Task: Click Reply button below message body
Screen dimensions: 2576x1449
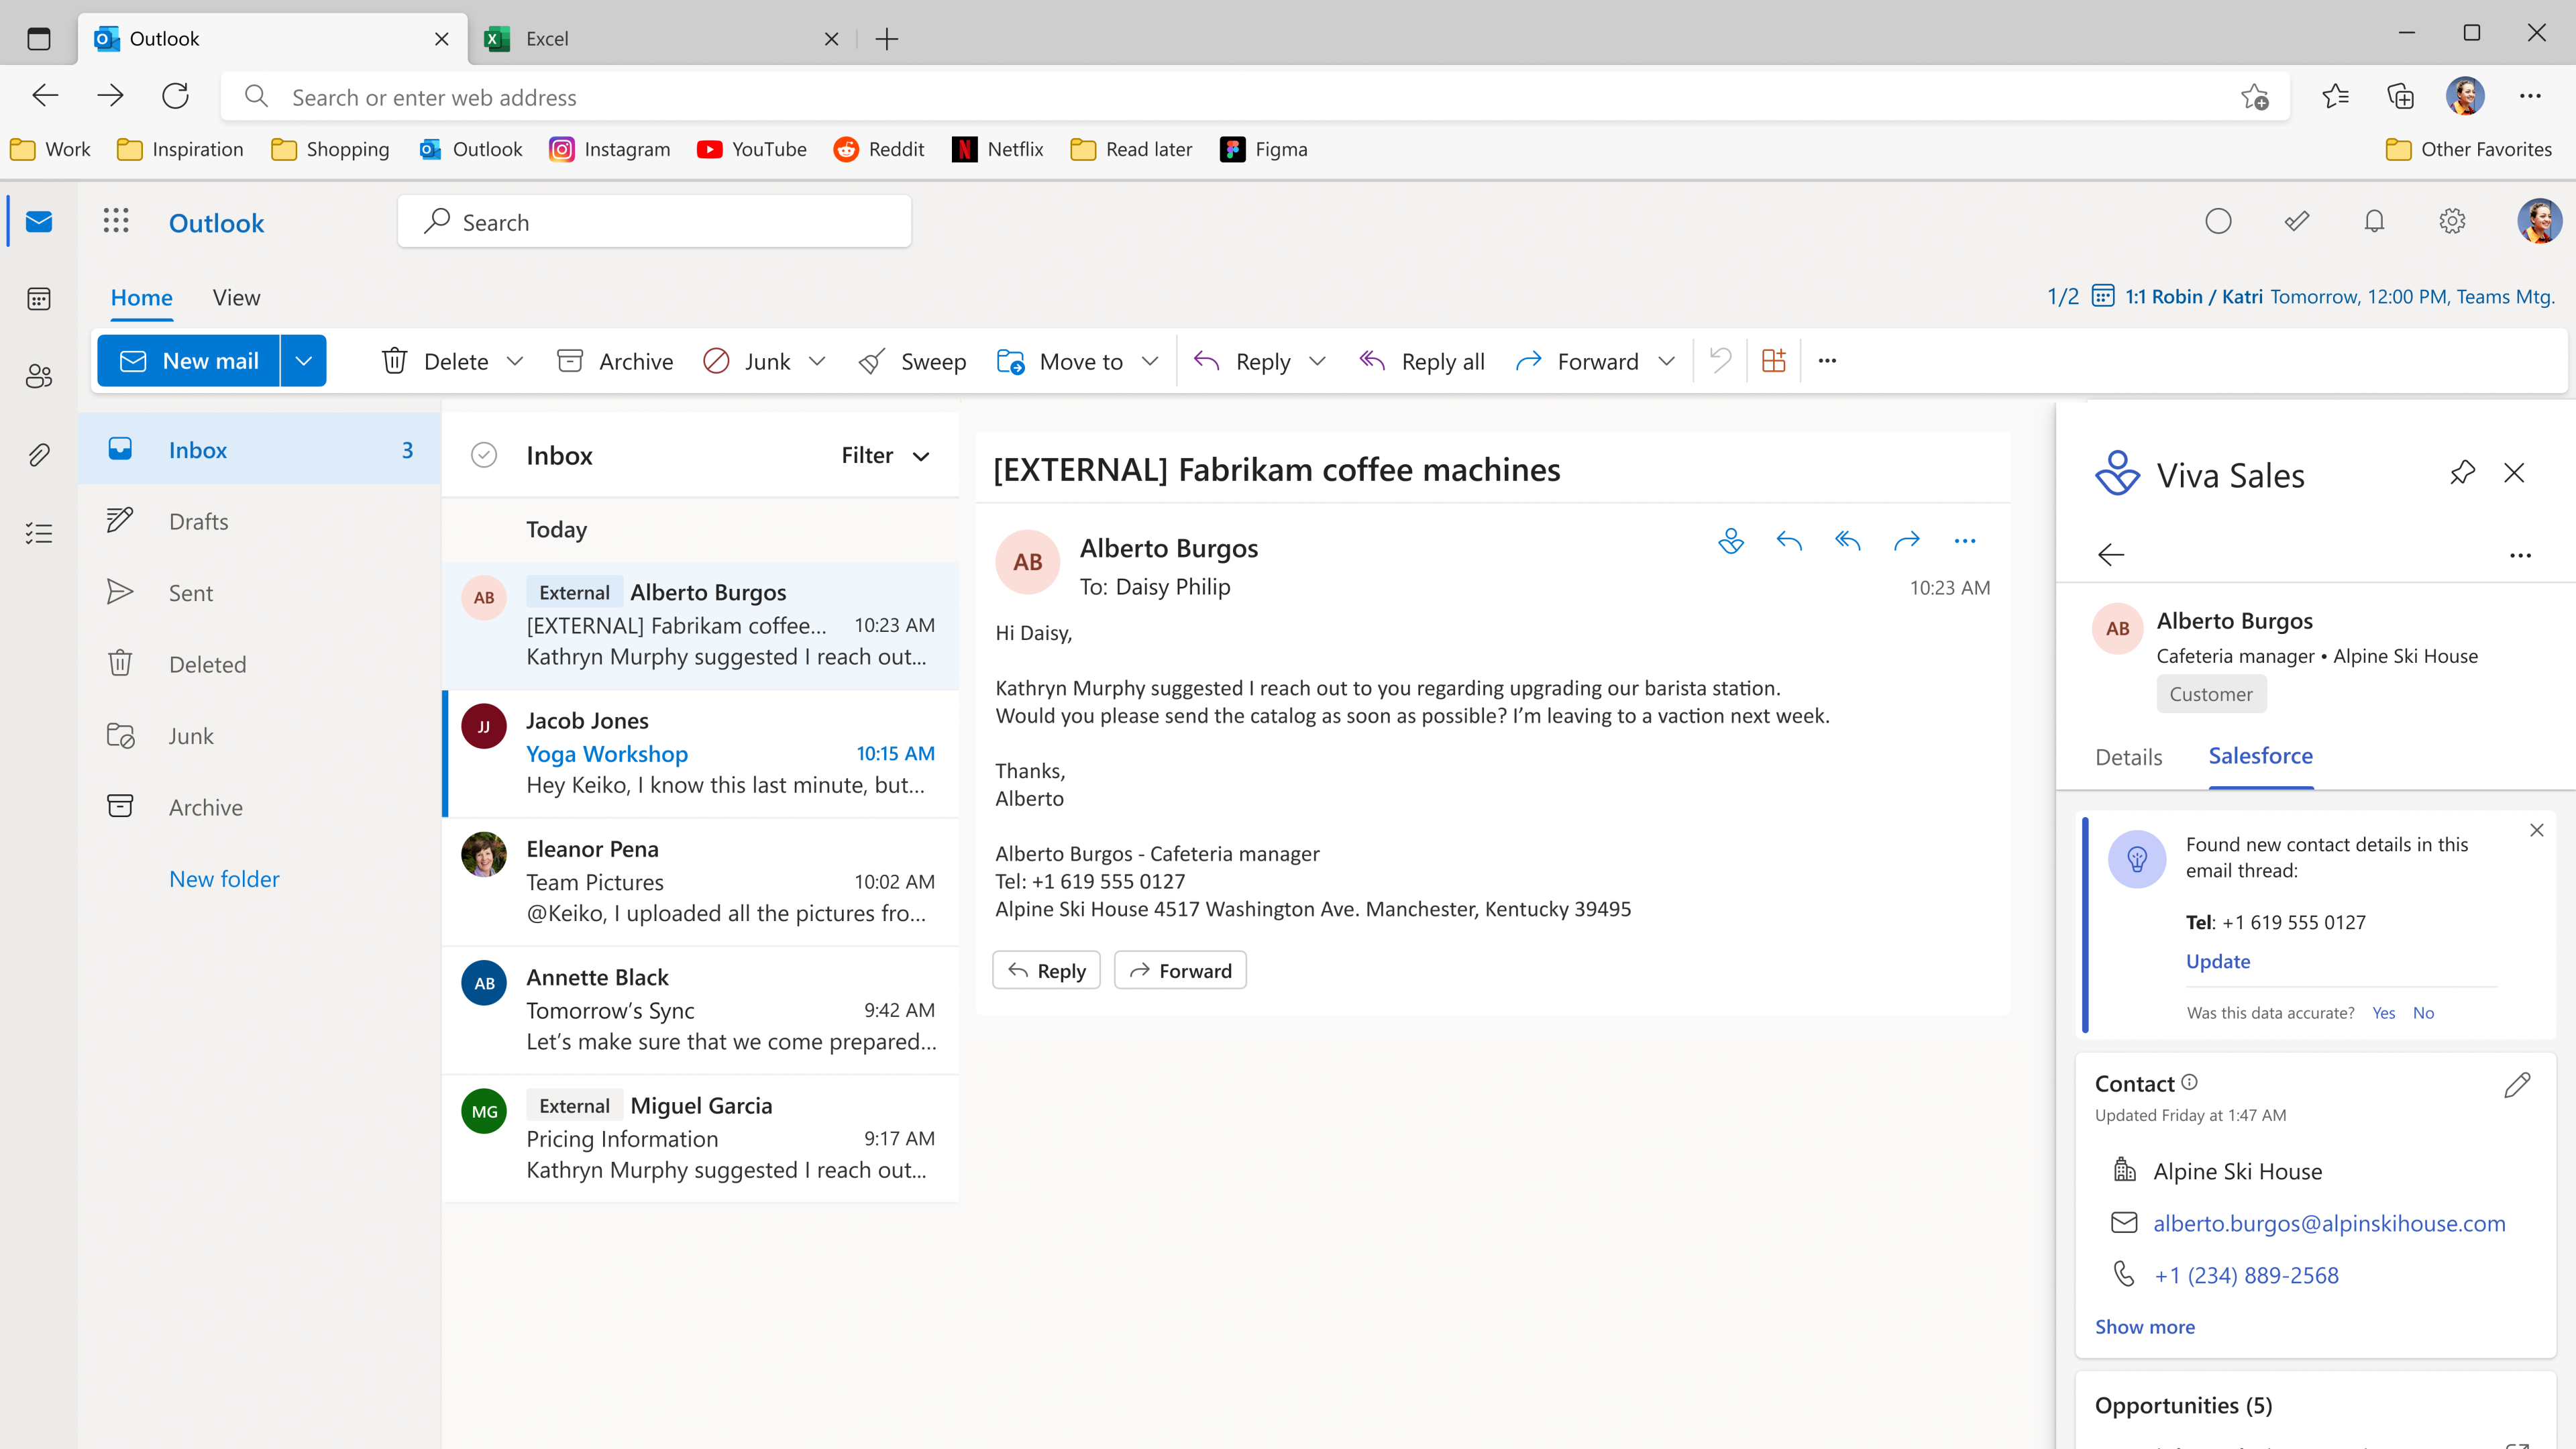Action: coord(1046,970)
